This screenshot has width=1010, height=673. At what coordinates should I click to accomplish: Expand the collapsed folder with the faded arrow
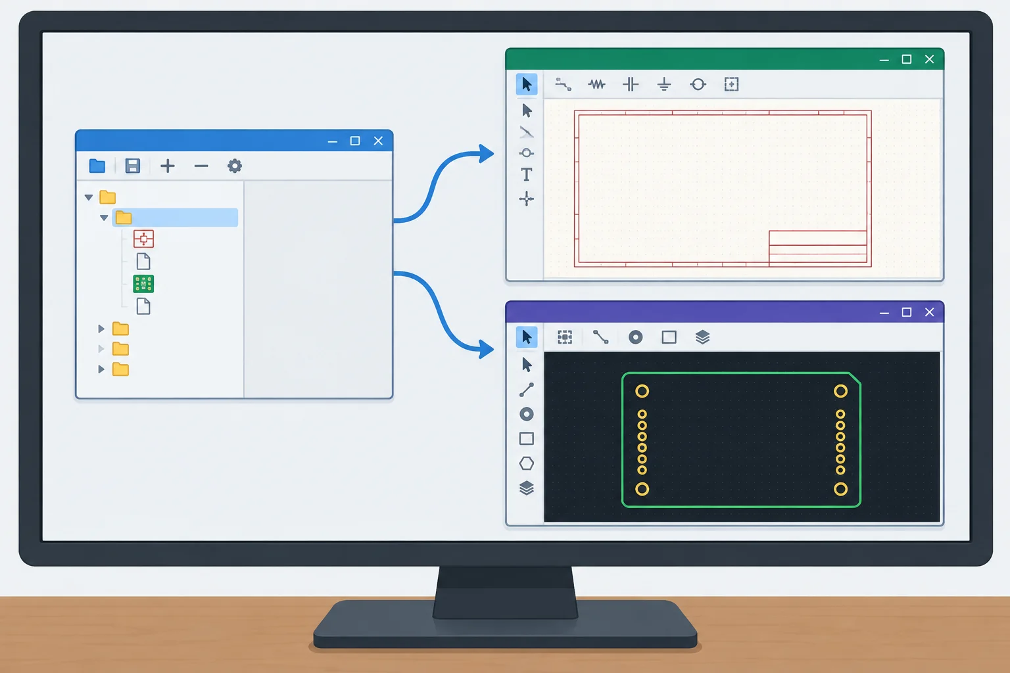tap(101, 349)
